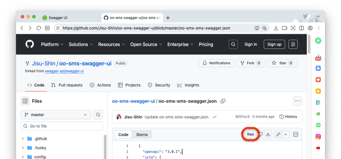Bookmark this page with the star icon

[264, 28]
